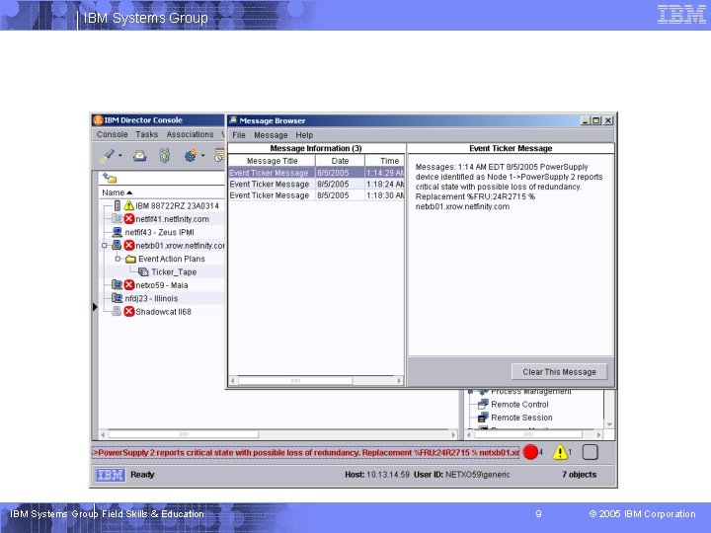Click the Date column header
Image resolution: width=711 pixels, height=533 pixels.
[340, 161]
